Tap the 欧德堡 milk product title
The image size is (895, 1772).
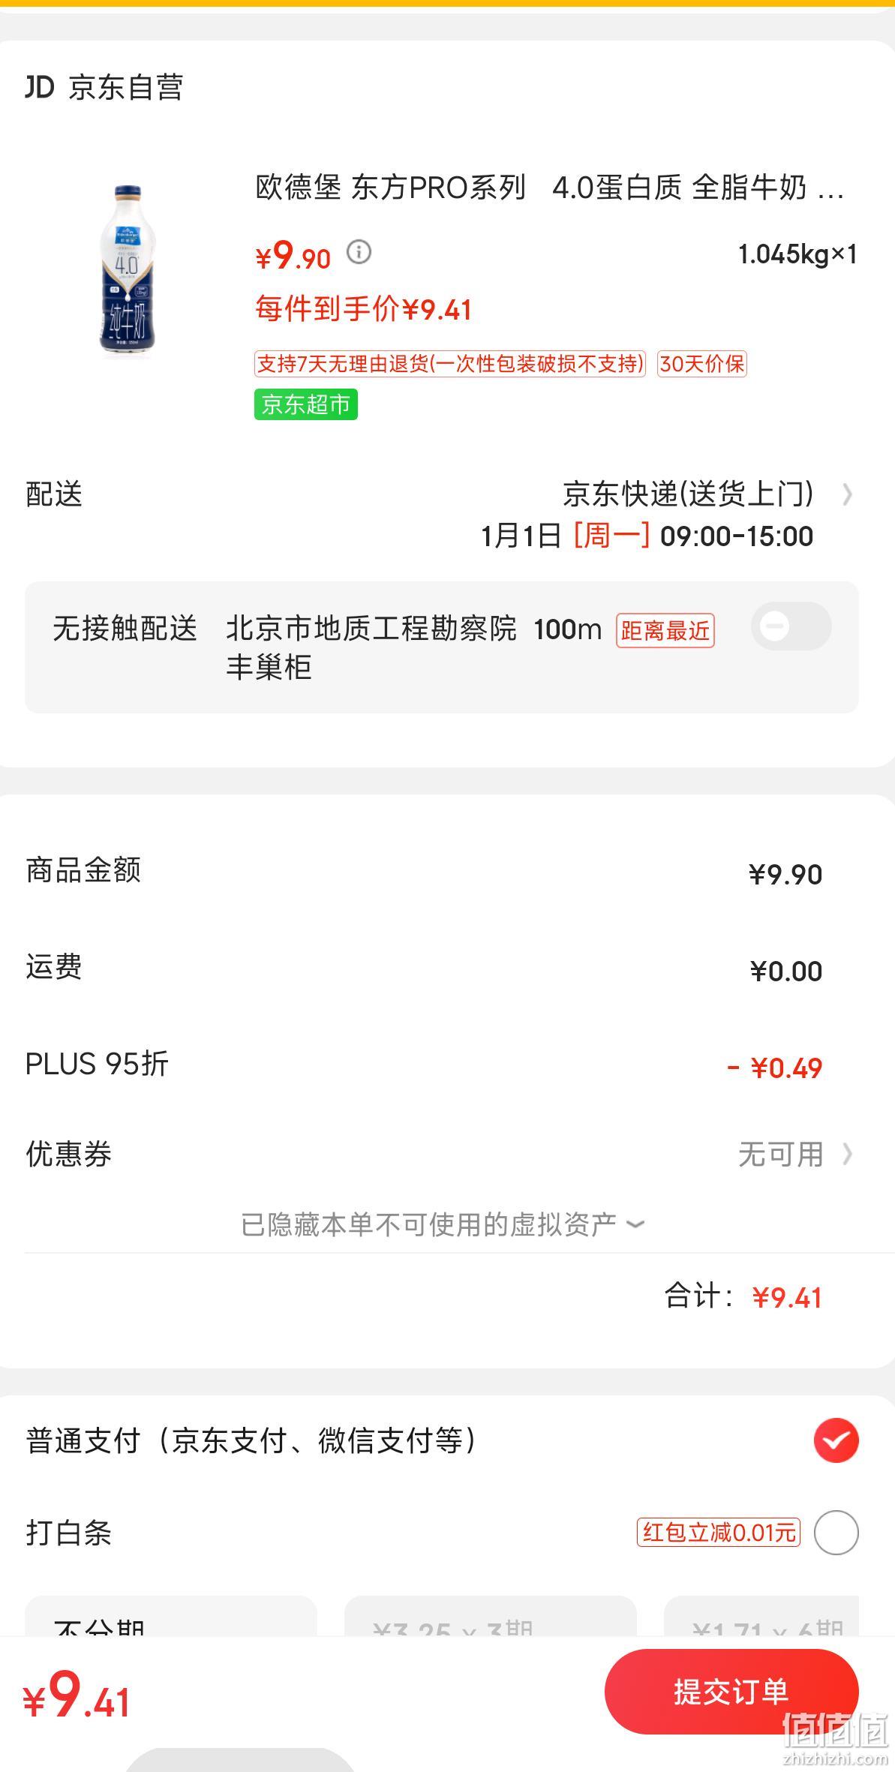(550, 188)
